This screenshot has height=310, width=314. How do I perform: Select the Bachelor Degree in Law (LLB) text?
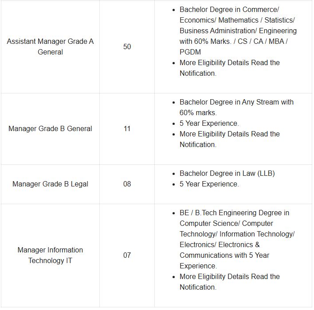pos(227,173)
